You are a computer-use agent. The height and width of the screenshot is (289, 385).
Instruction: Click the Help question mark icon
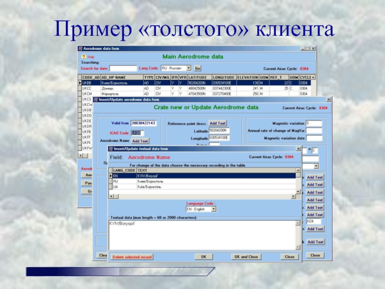click(83, 57)
